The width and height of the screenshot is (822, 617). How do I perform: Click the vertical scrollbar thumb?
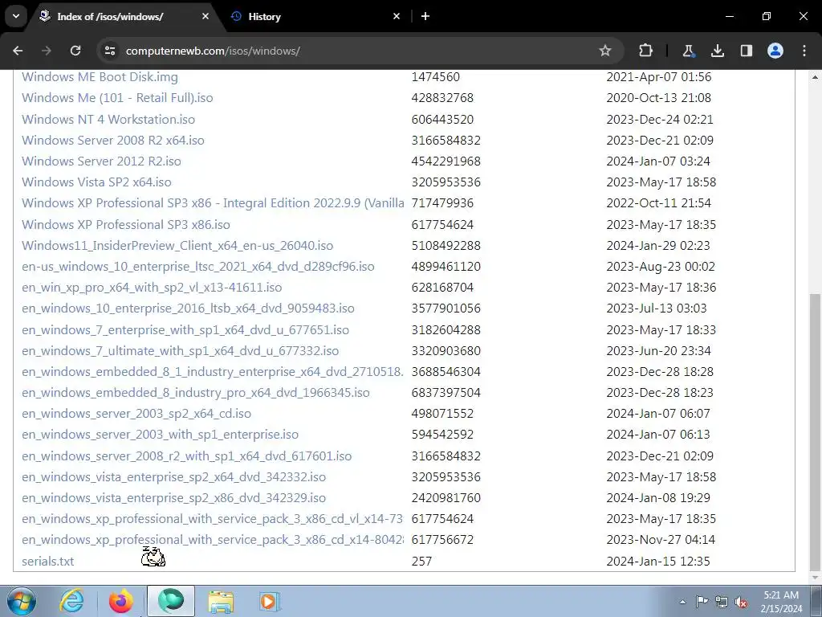[815, 431]
